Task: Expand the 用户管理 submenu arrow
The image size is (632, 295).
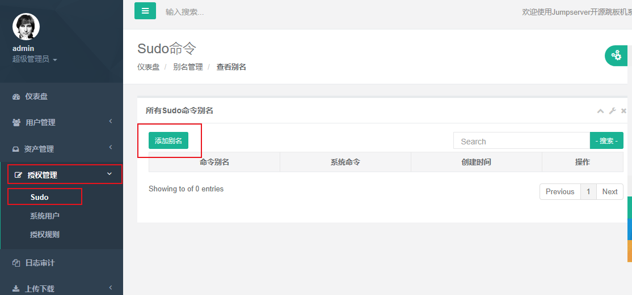Action: pyautogui.click(x=111, y=121)
